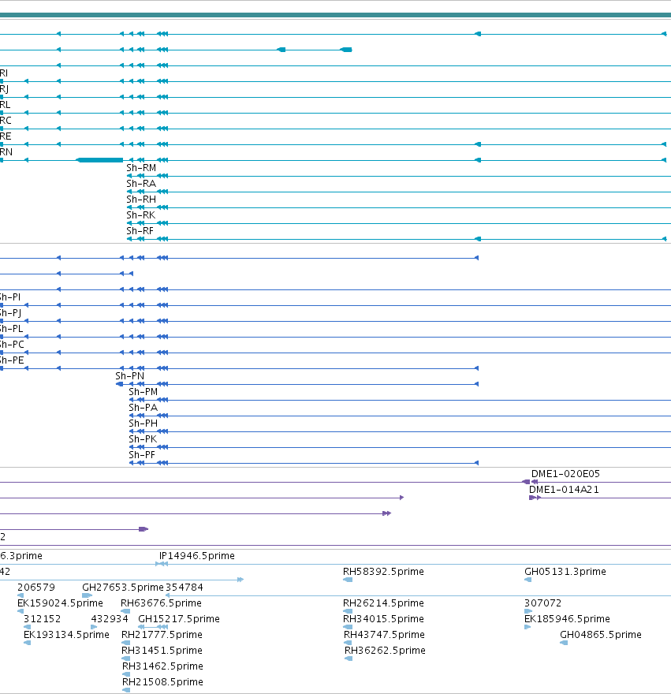Image resolution: width=671 pixels, height=694 pixels.
Task: Open the RH58392.5prime EST label
Action: point(383,572)
